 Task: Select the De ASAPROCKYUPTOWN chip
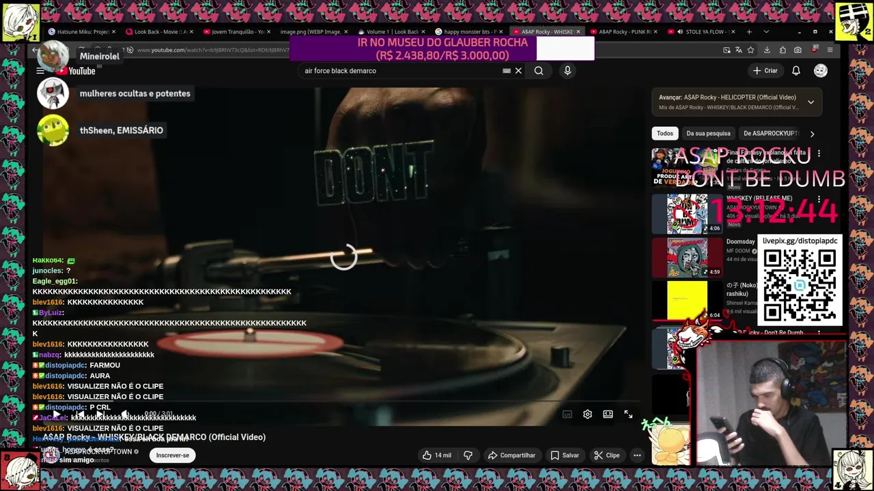coord(771,134)
